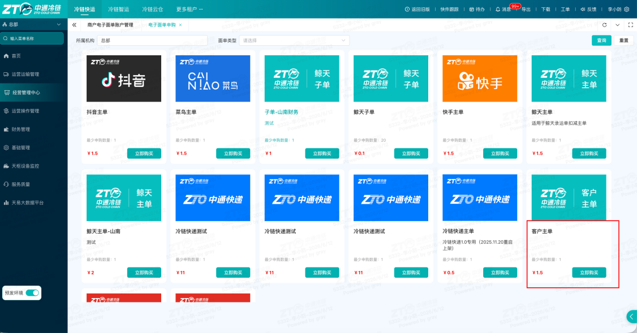Click the fullscreen icon at top right

[631, 25]
